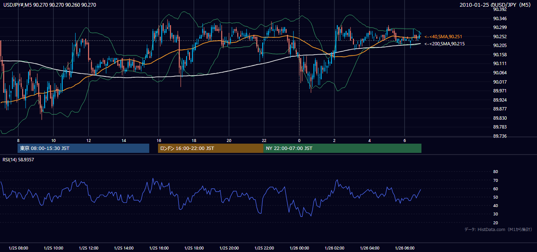This screenshot has width=537, height=252.
Task: Click the 200 SMA 90.215 label
Action: click(x=444, y=44)
